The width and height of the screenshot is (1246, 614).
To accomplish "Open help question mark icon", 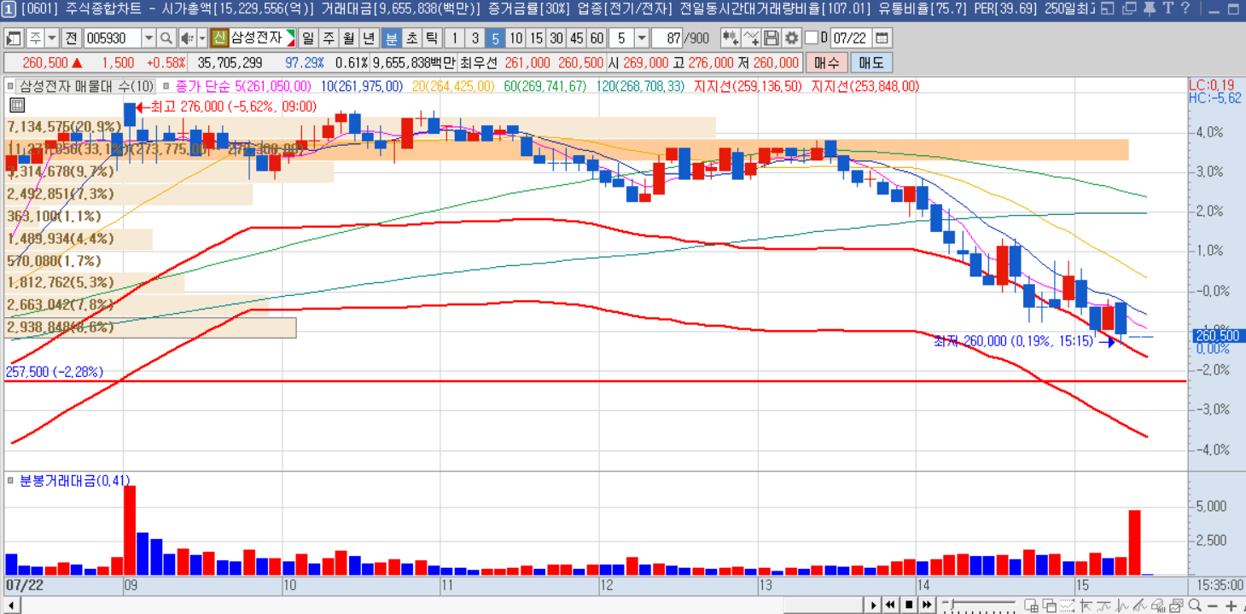I will [x=1185, y=9].
